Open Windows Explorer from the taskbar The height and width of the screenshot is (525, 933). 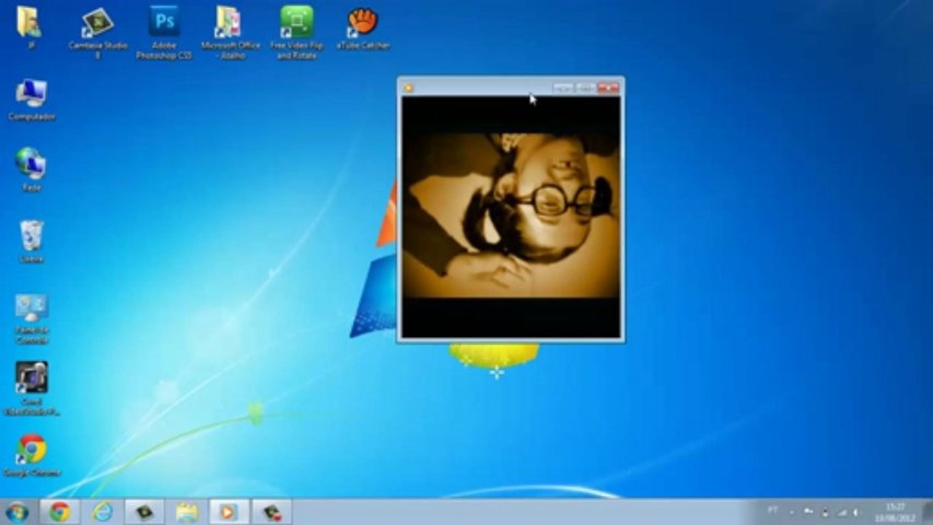click(x=187, y=512)
